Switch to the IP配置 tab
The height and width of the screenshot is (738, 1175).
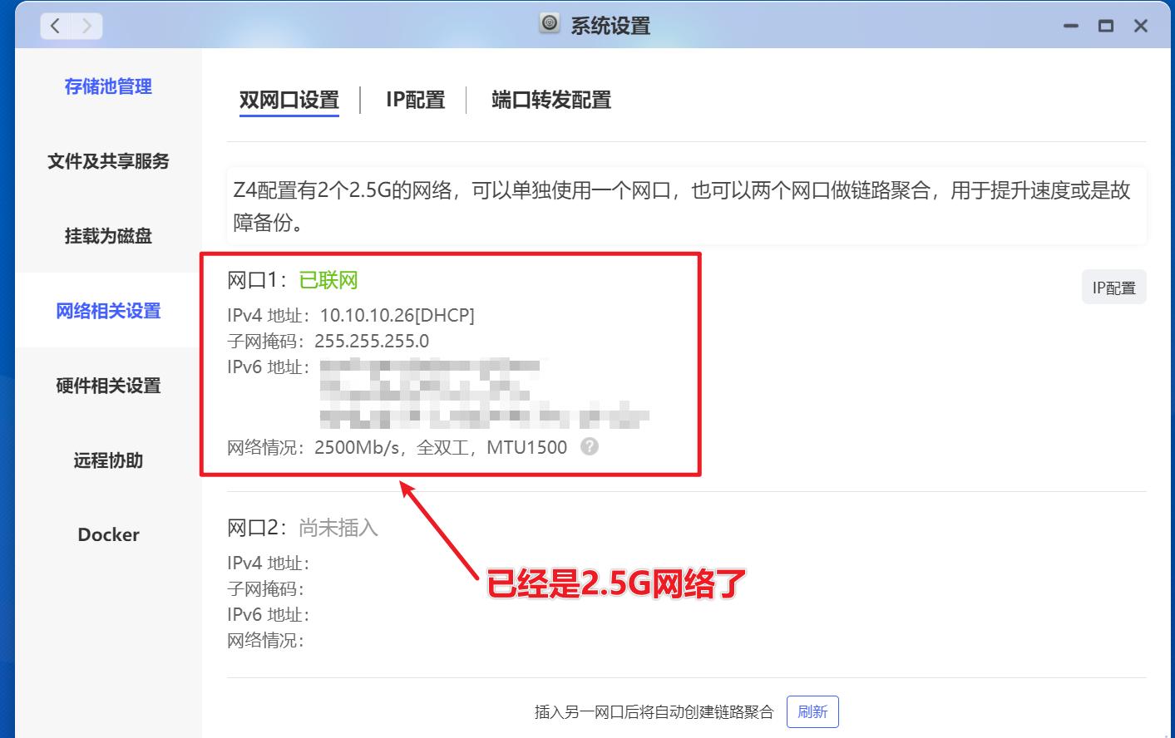(x=414, y=100)
